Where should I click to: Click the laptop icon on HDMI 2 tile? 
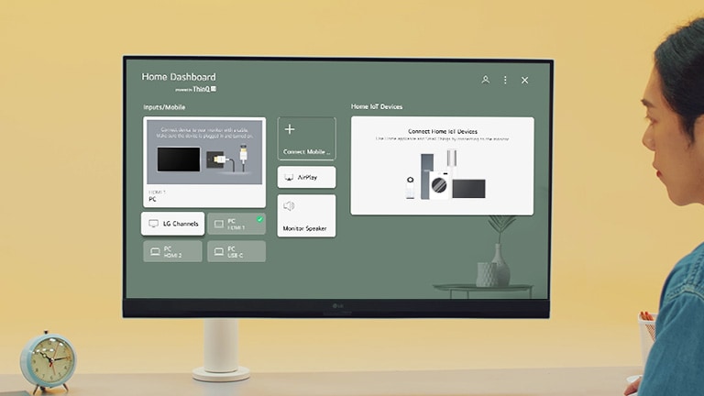155,251
